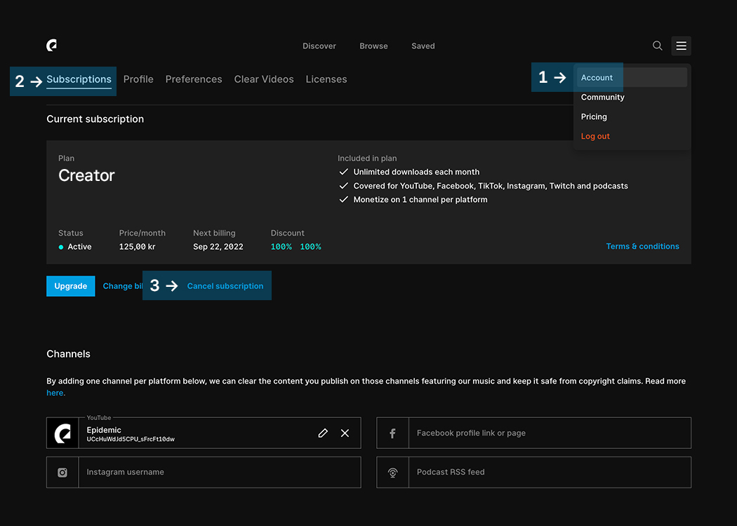The width and height of the screenshot is (737, 526).
Task: Focus the Podcast RSS feed field
Action: pyautogui.click(x=550, y=473)
